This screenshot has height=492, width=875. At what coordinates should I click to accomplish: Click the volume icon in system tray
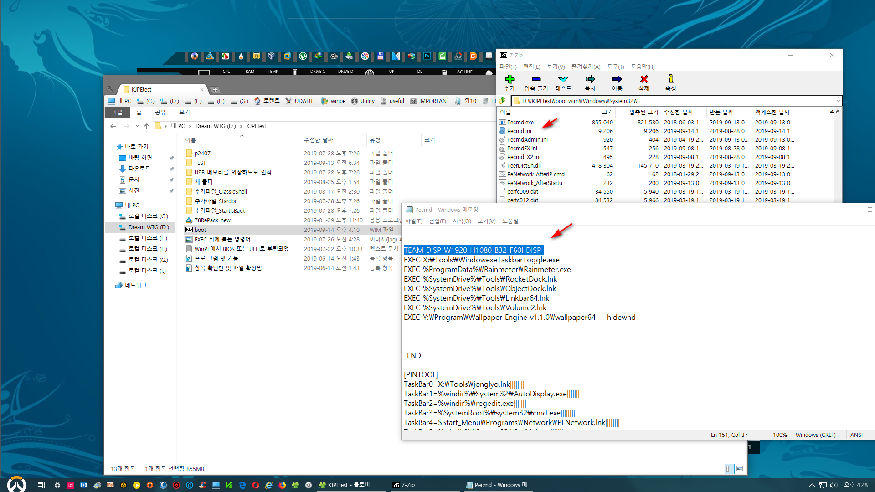834,485
